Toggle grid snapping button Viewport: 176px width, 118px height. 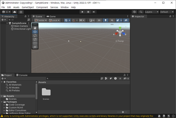[x=73, y=20]
